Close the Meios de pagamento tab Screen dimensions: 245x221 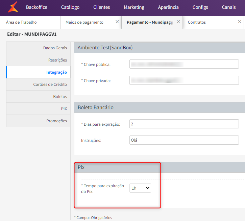coord(117,22)
